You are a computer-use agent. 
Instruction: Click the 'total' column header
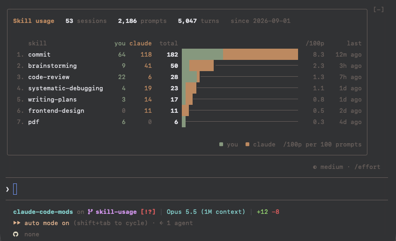(x=168, y=44)
